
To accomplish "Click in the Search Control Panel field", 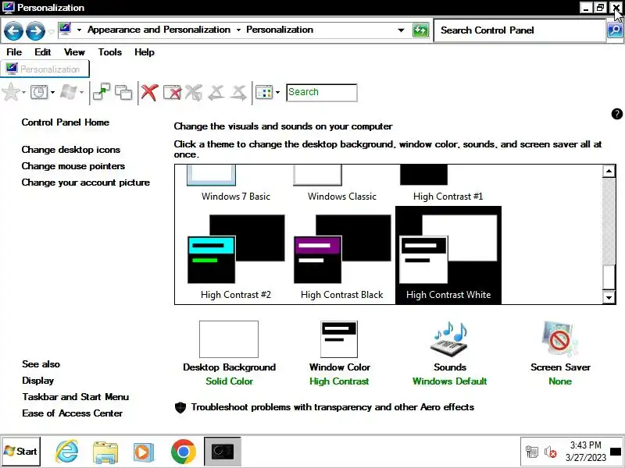I will [519, 30].
